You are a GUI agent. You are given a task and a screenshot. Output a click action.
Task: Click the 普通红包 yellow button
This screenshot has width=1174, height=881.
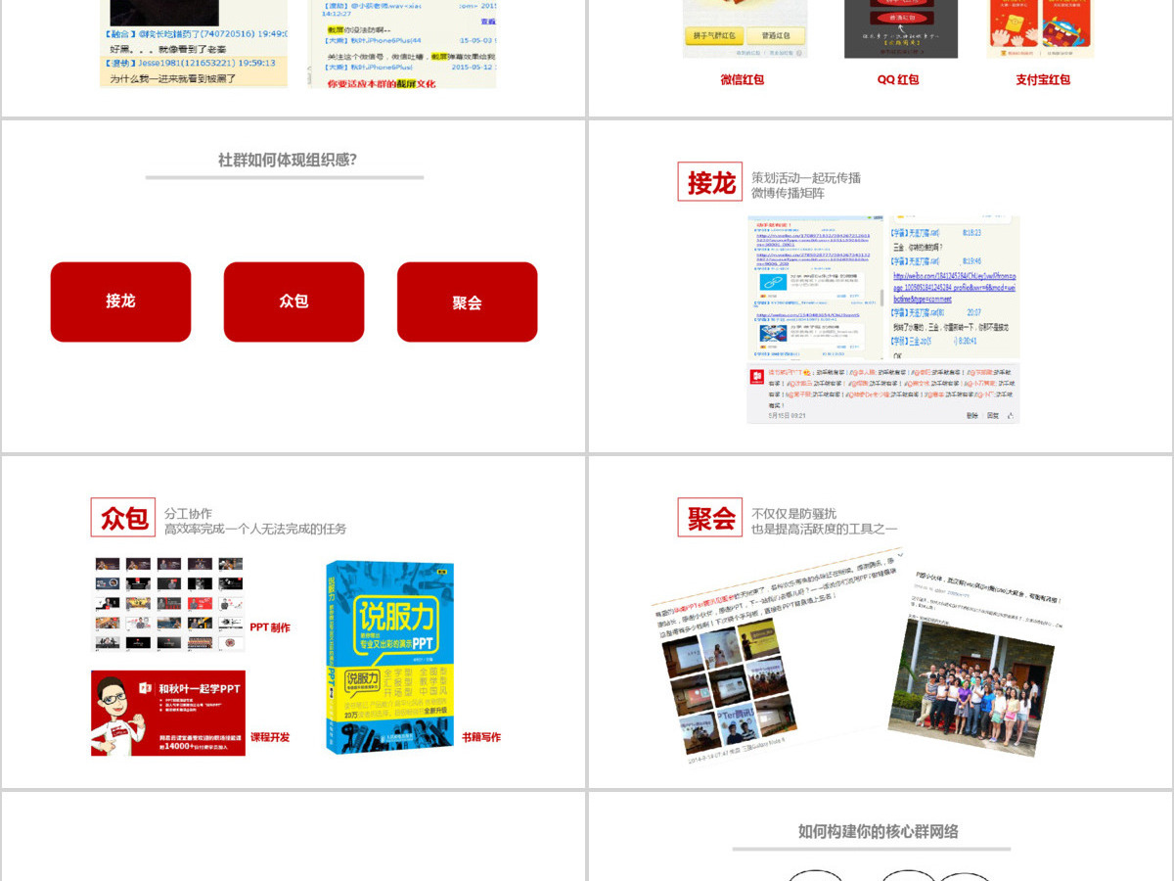[776, 36]
